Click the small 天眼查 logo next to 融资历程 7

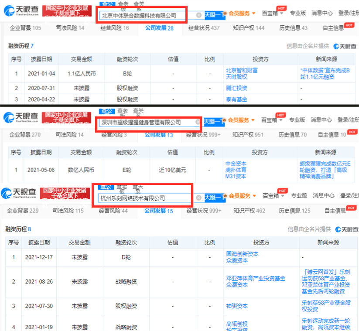point(345,46)
